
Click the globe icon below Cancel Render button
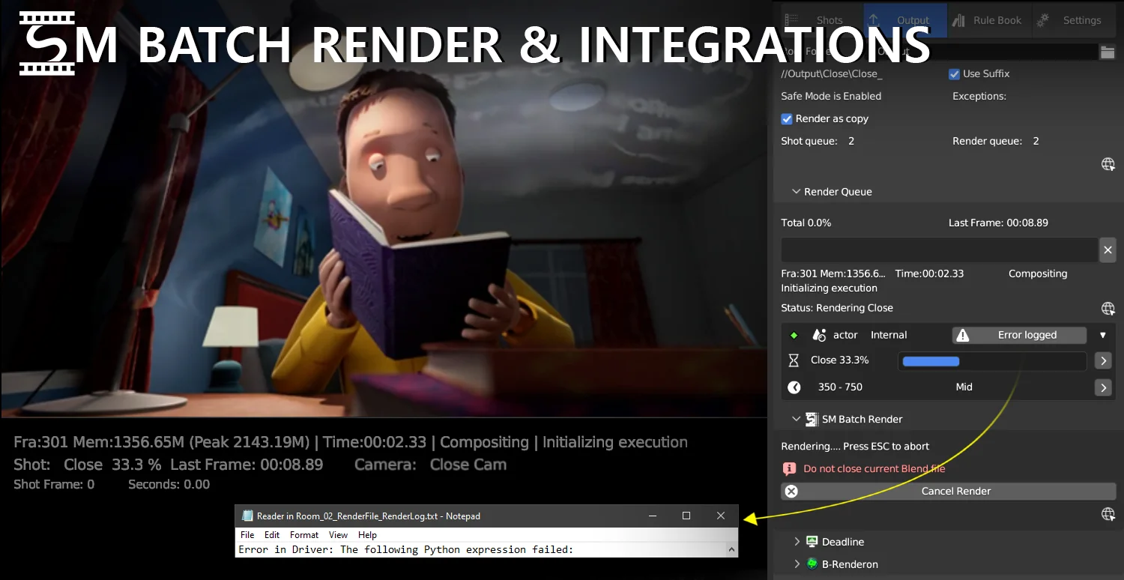(x=1108, y=514)
